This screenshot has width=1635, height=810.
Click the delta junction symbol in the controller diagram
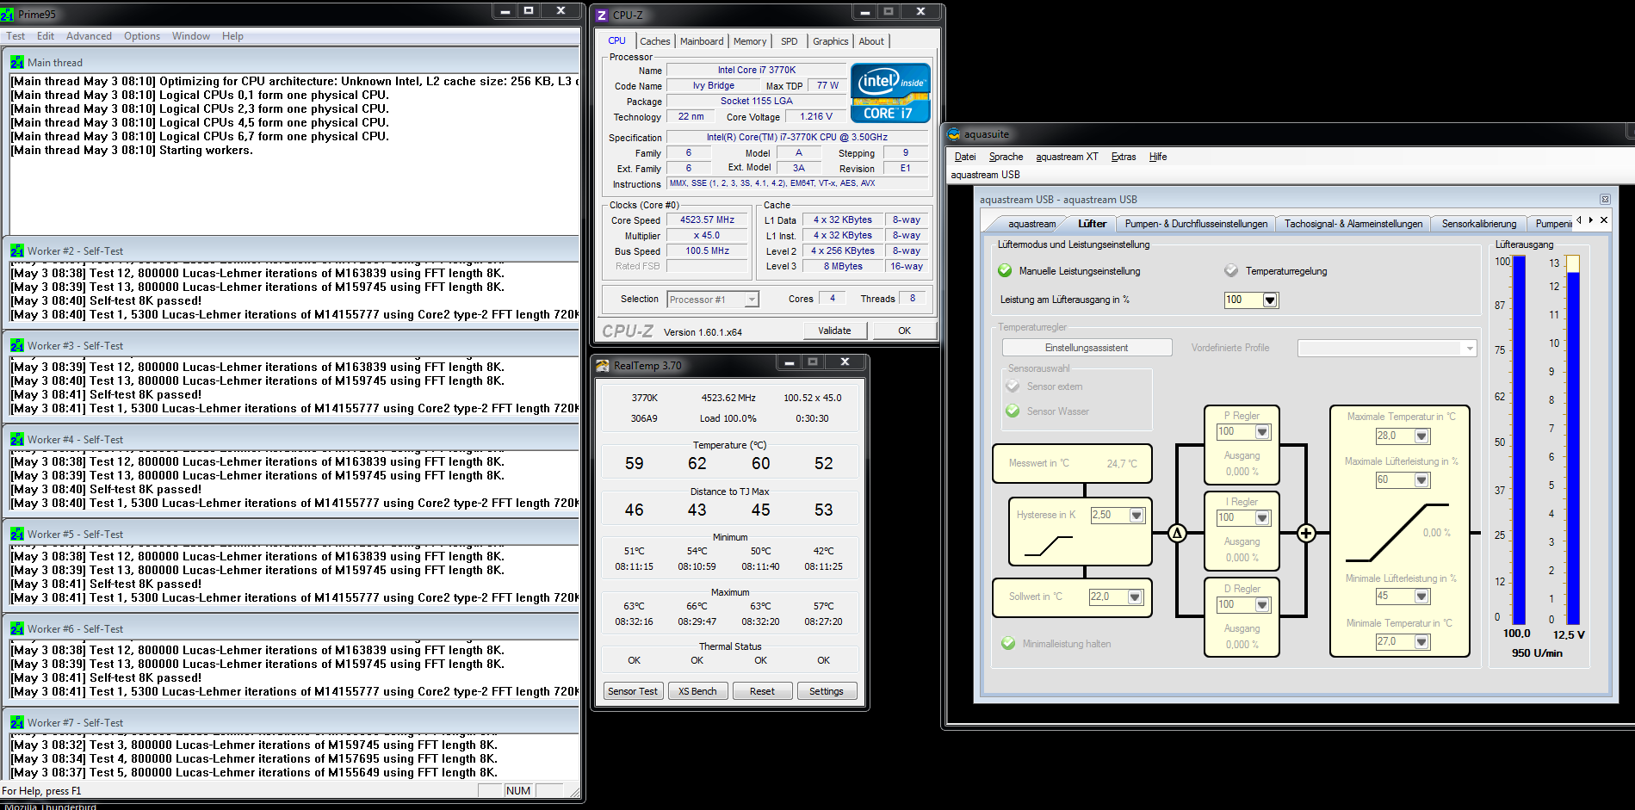point(1177,533)
